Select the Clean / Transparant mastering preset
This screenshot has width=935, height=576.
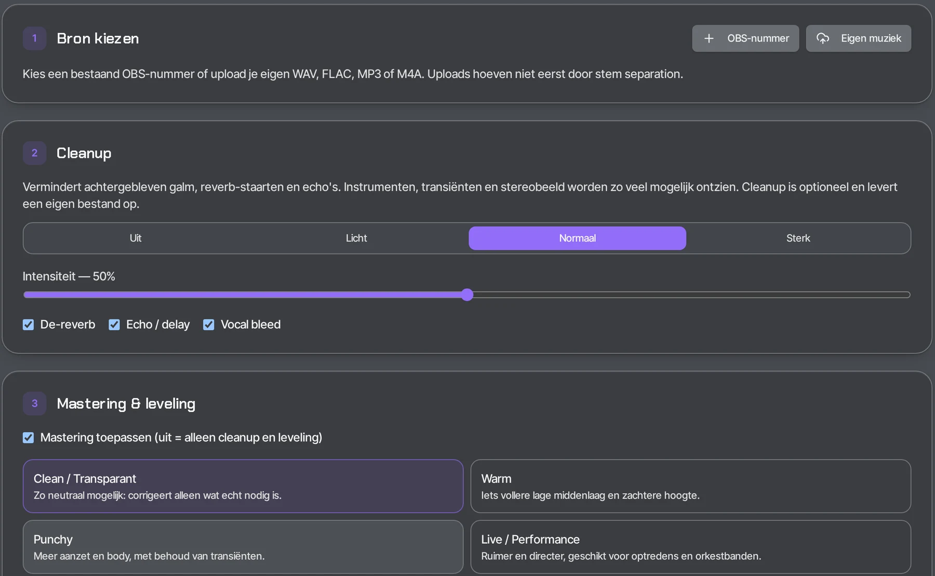click(x=243, y=486)
